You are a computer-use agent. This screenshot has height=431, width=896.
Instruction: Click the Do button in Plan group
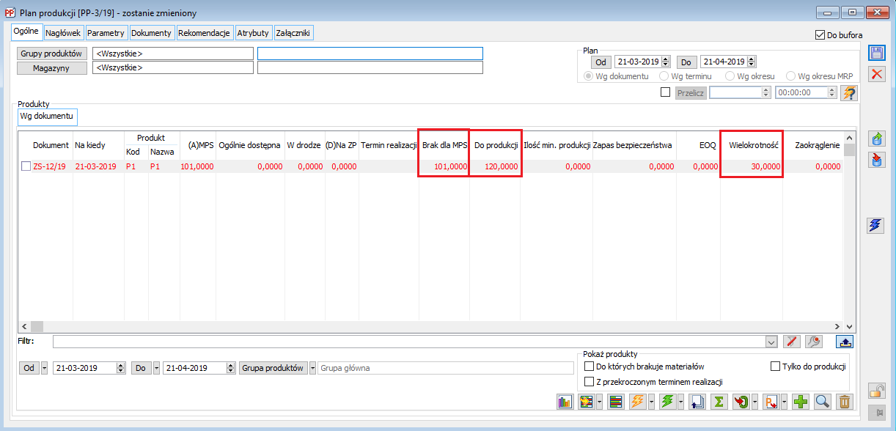click(686, 62)
